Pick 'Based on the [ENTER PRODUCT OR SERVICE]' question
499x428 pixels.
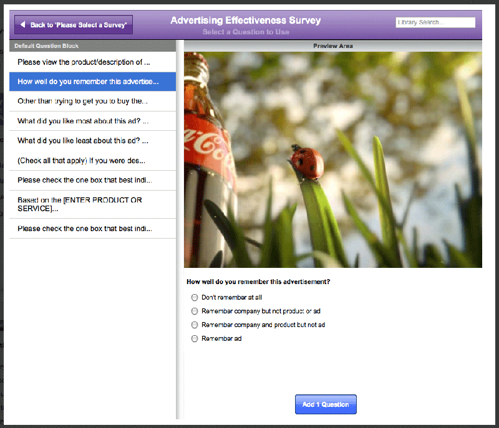point(92,204)
